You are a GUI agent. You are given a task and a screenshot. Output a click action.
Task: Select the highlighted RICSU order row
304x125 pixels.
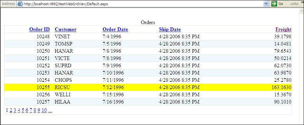point(148,87)
